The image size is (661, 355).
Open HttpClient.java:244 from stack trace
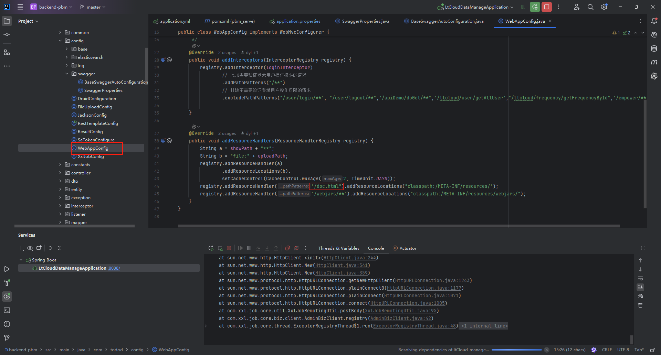click(349, 258)
